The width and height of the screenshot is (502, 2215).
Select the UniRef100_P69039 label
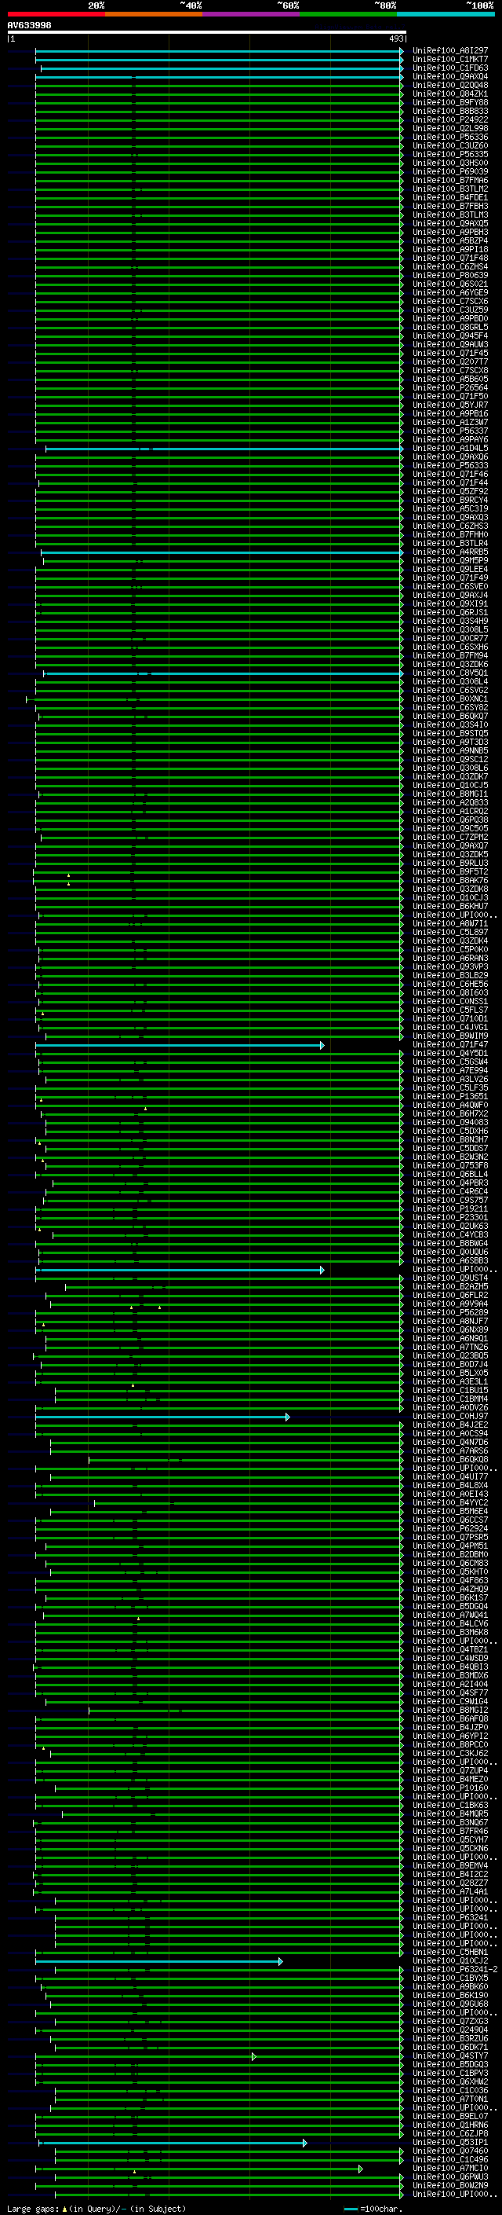pyautogui.click(x=449, y=171)
